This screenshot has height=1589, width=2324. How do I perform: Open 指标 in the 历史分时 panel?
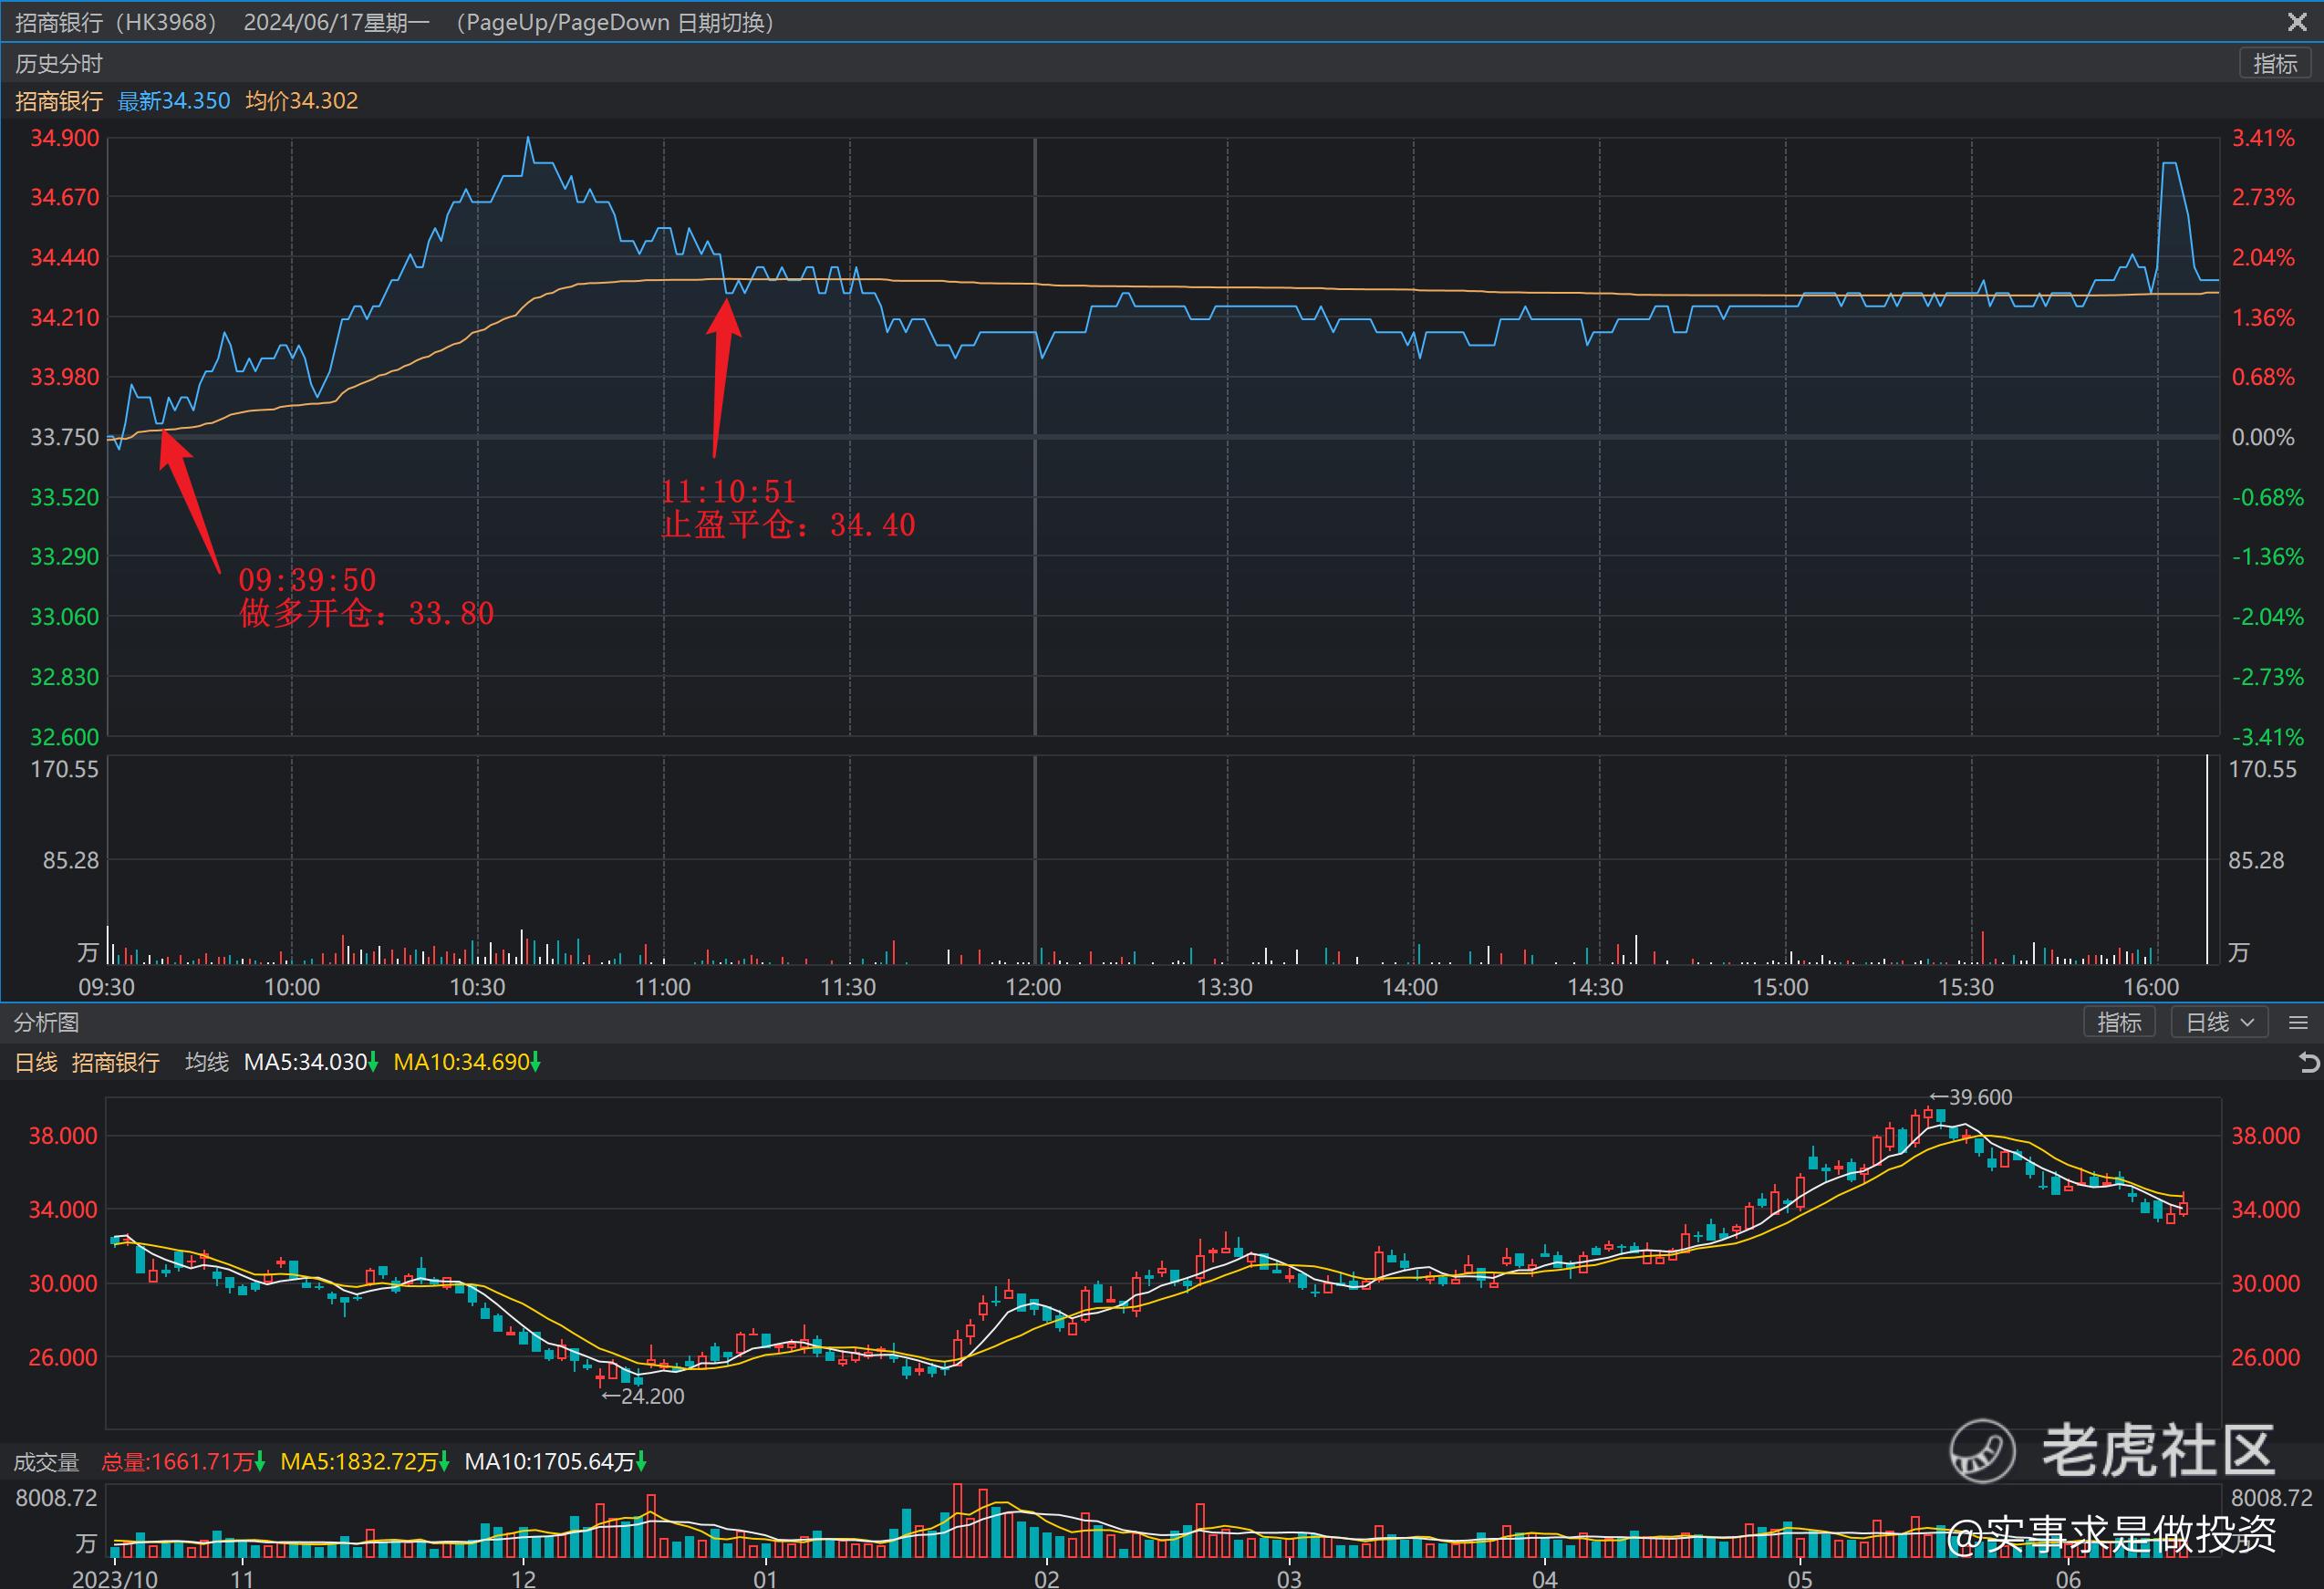tap(2275, 64)
